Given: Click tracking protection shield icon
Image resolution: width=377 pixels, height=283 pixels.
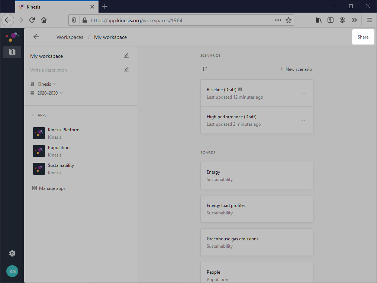Looking at the screenshot, I should (x=74, y=20).
